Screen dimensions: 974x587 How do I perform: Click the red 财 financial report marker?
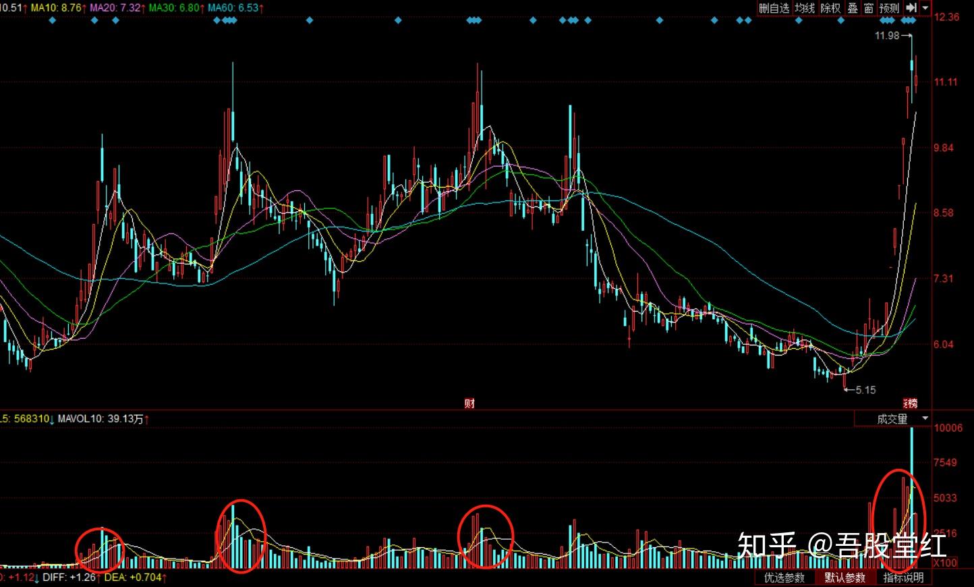469,403
